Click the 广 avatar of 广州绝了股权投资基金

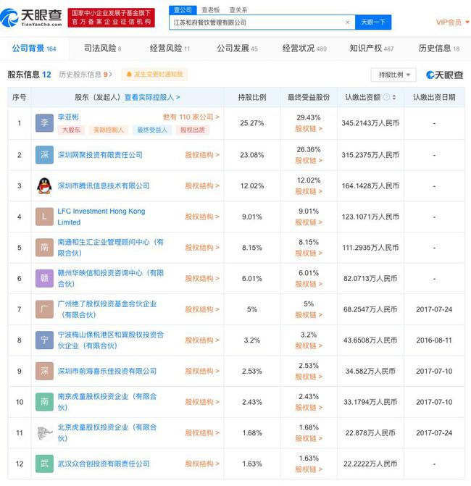click(x=44, y=309)
